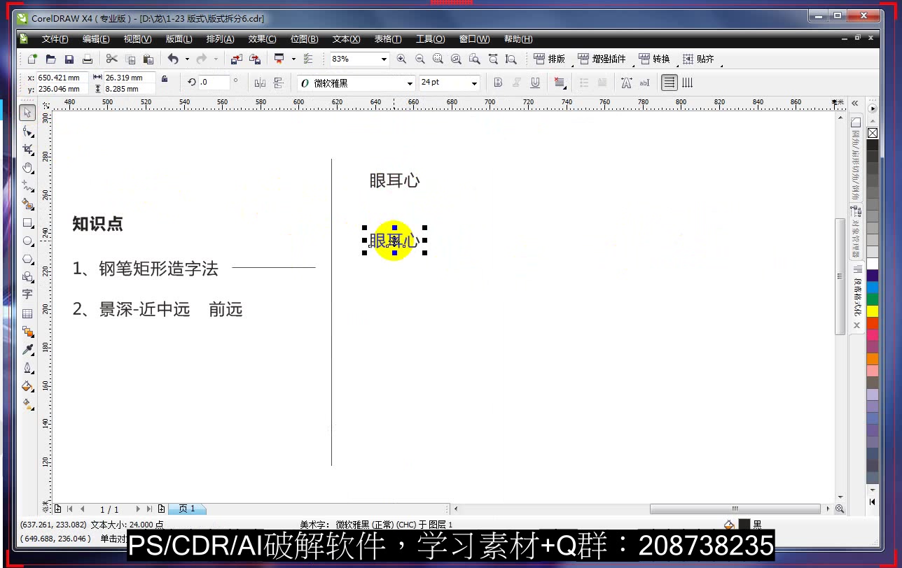
Task: Open the 文本(X) menu
Action: [346, 39]
